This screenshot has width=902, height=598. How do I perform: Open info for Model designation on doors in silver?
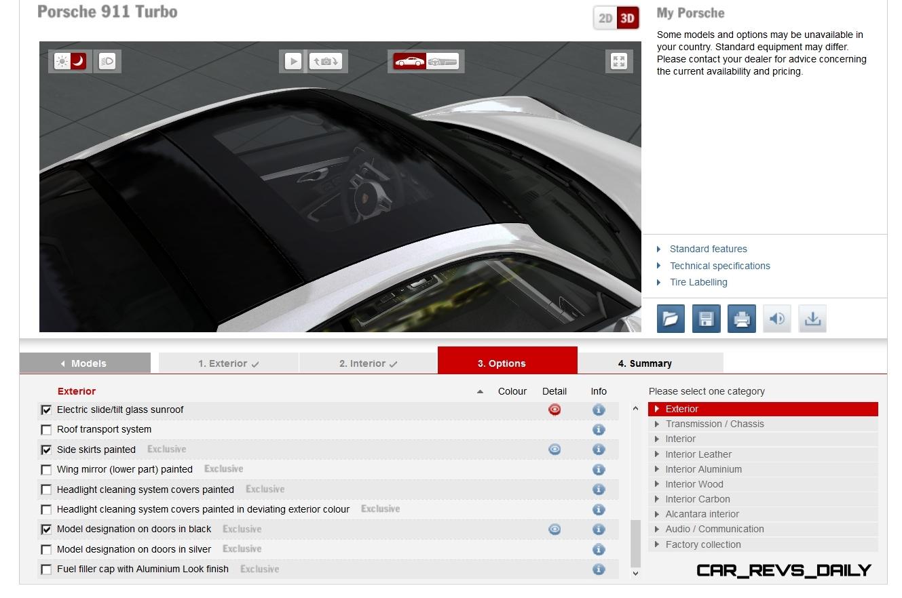[x=599, y=549]
